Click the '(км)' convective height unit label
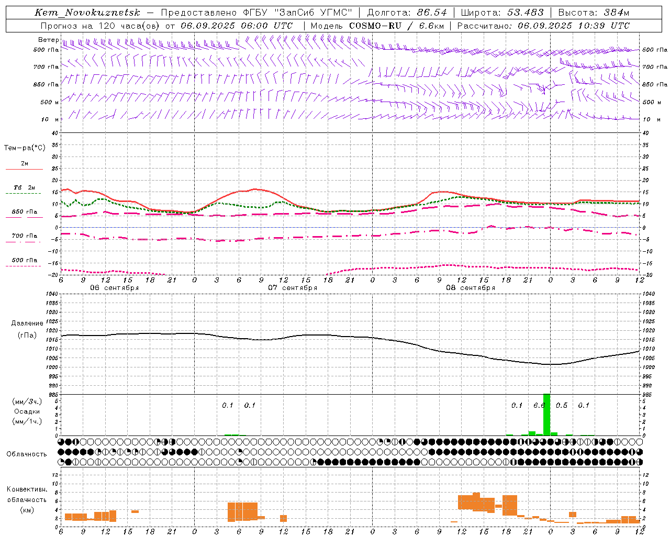 pos(27,510)
